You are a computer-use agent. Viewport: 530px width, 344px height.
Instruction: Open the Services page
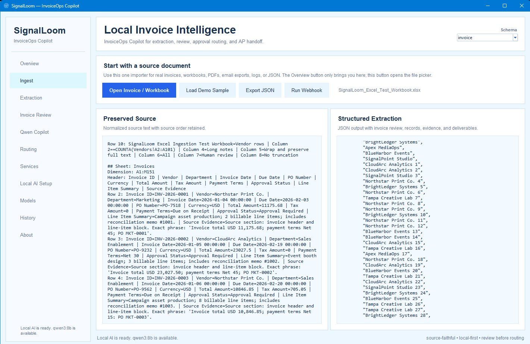(x=48, y=166)
